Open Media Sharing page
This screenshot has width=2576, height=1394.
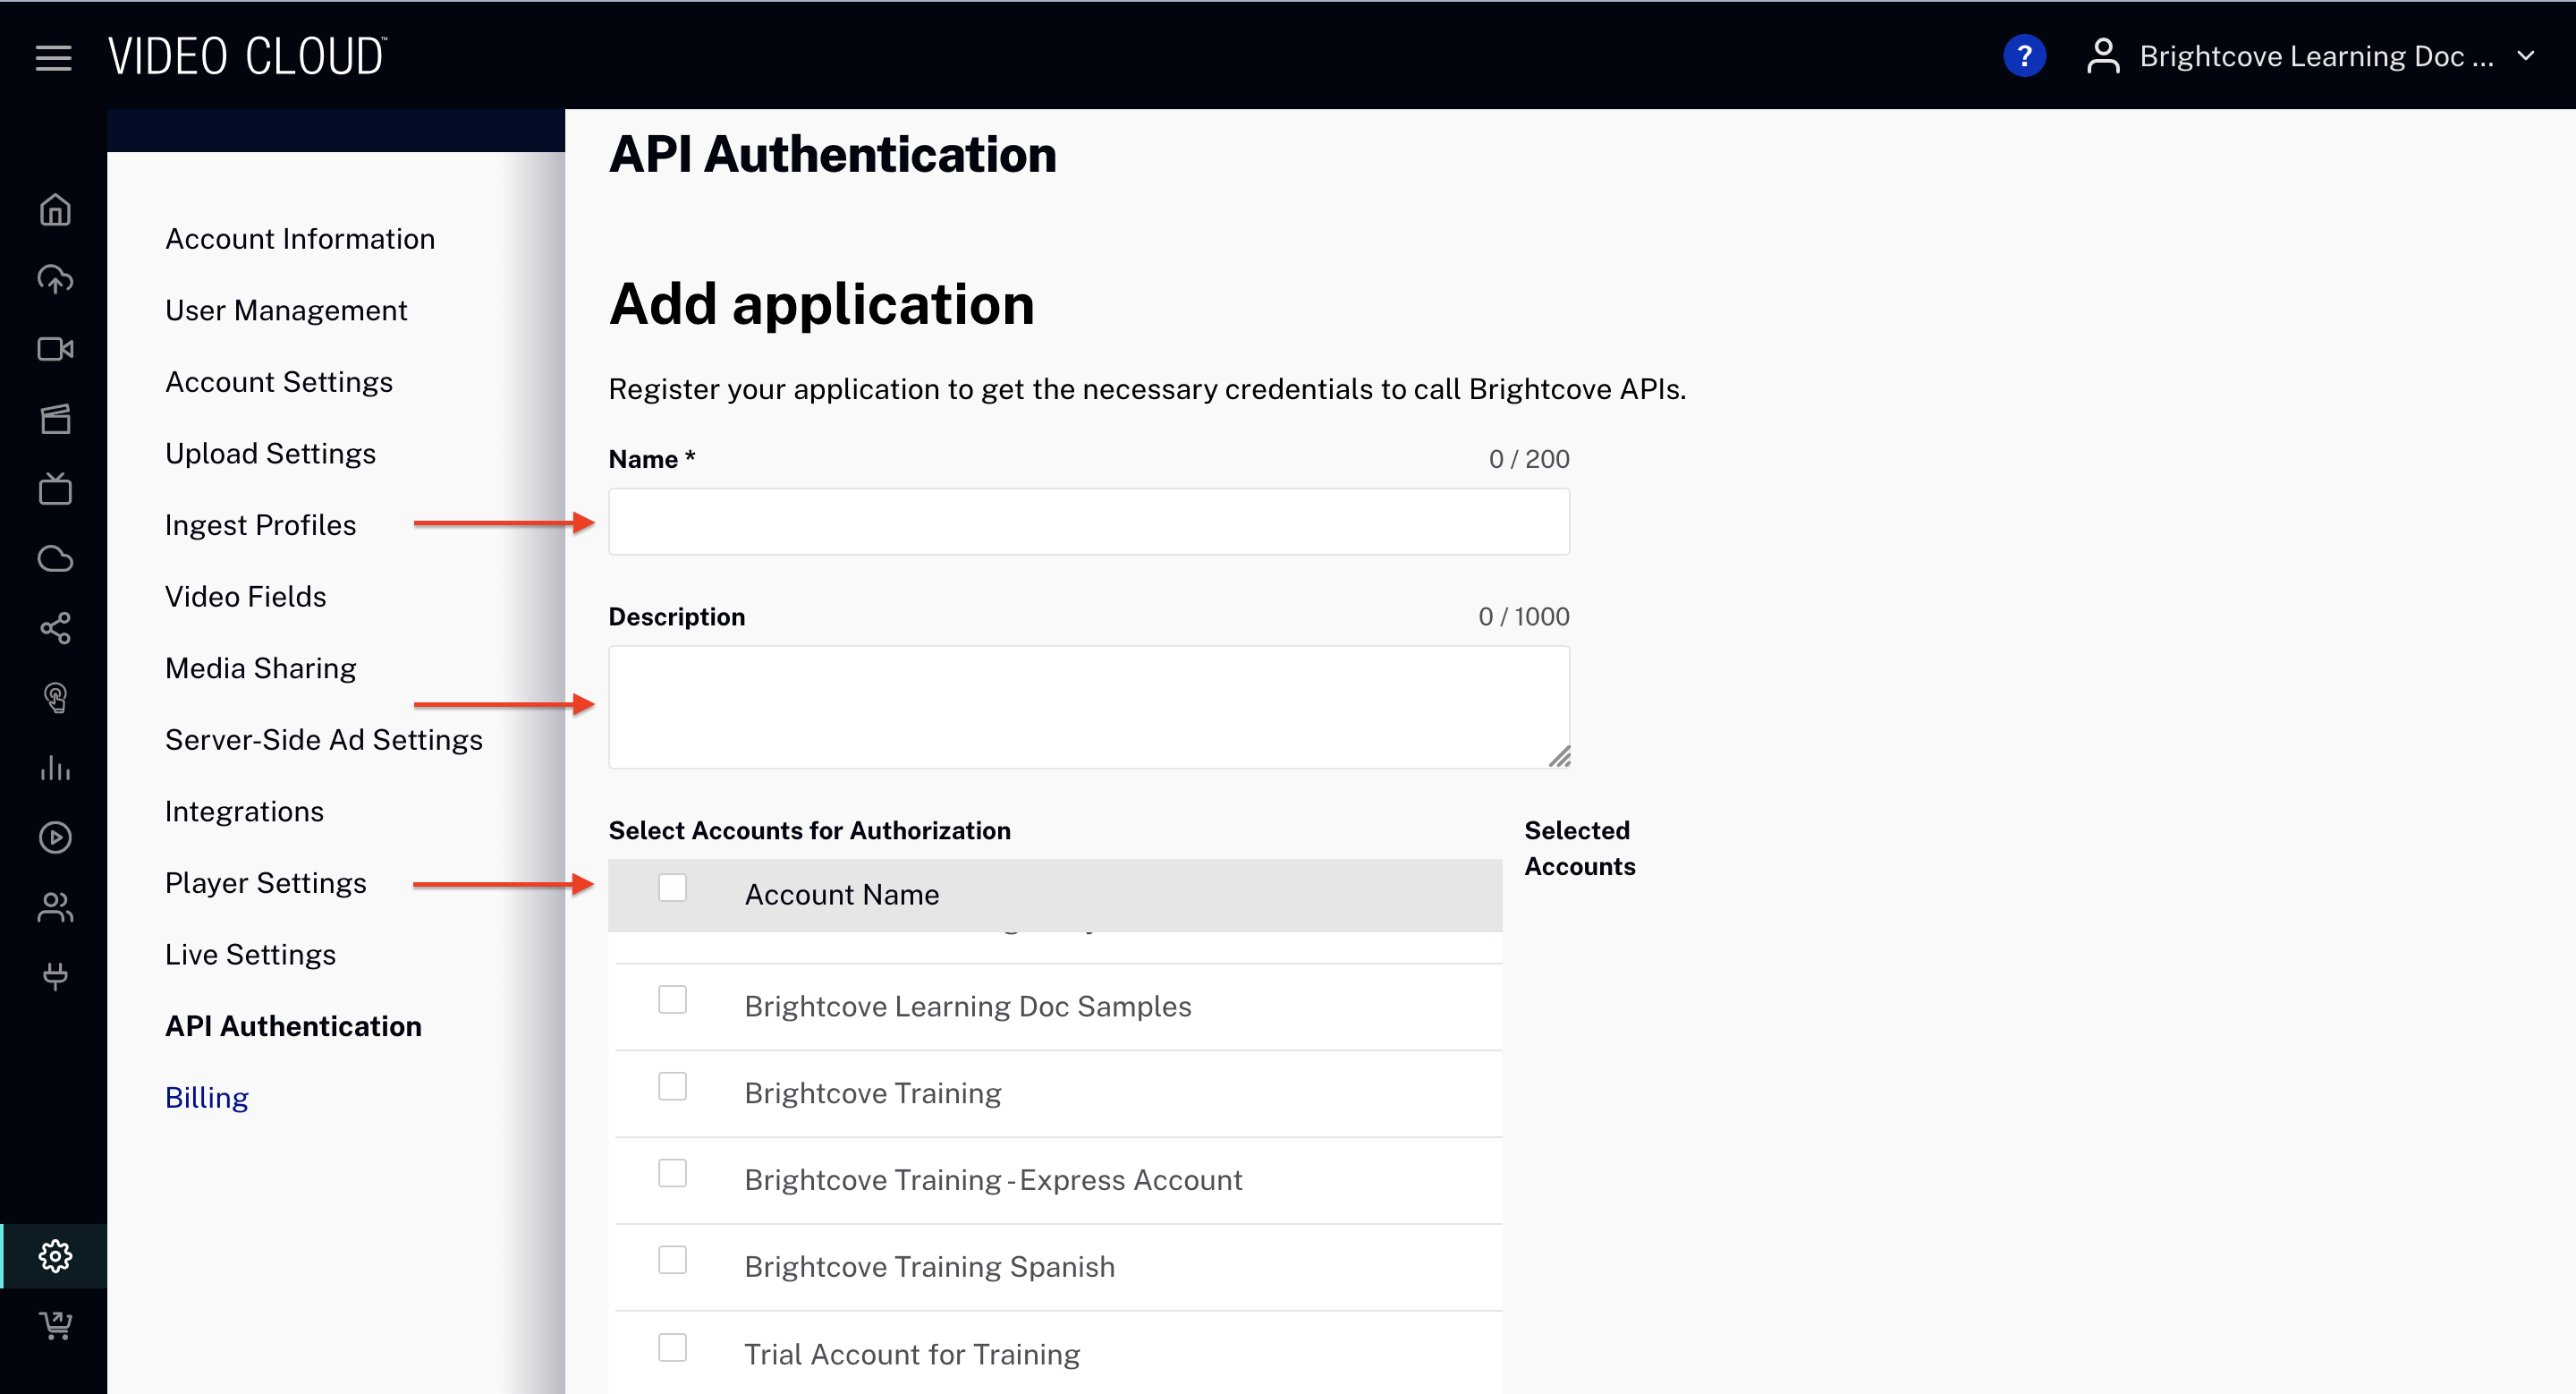[x=261, y=668]
